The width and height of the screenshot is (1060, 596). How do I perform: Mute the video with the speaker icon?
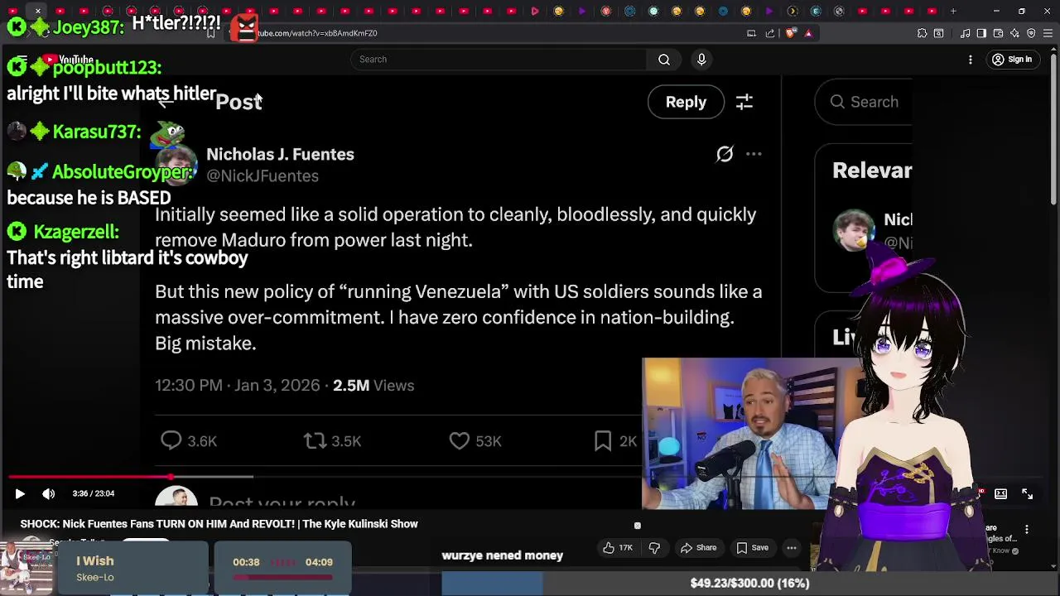pos(49,493)
